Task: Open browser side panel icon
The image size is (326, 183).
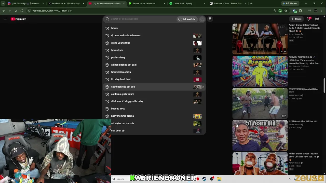Action: pyautogui.click(x=22, y=11)
